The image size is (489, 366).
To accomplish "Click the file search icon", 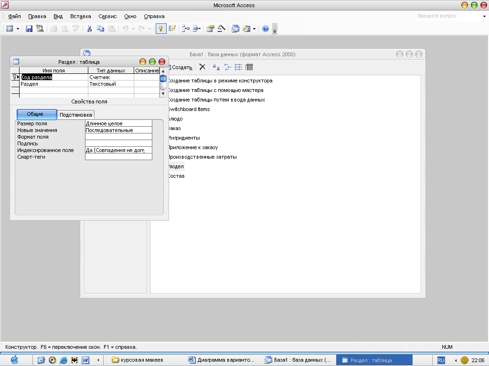I will click(x=40, y=29).
